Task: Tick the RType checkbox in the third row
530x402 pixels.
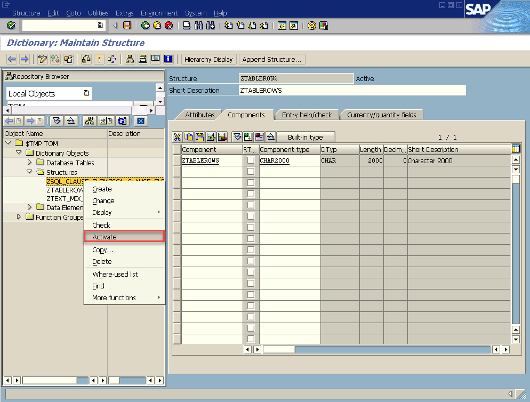Action: tap(251, 183)
